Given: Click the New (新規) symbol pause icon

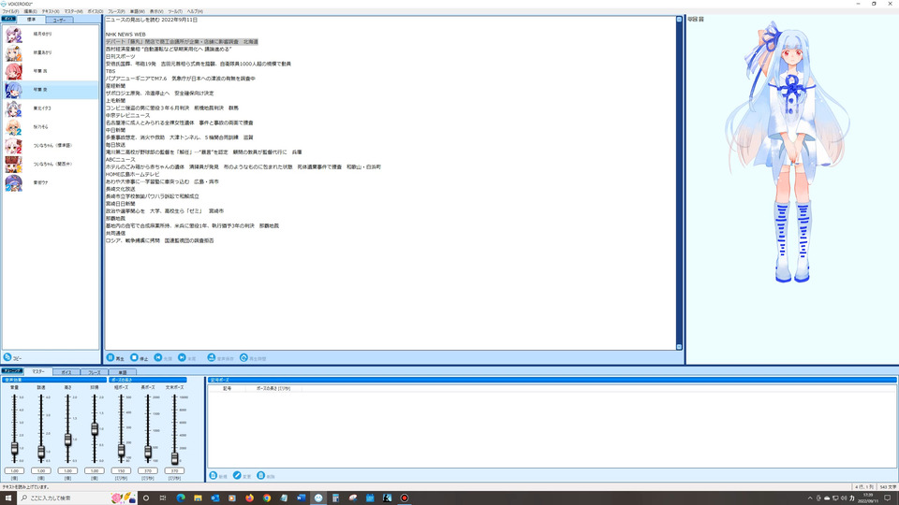Looking at the screenshot, I should (x=214, y=475).
